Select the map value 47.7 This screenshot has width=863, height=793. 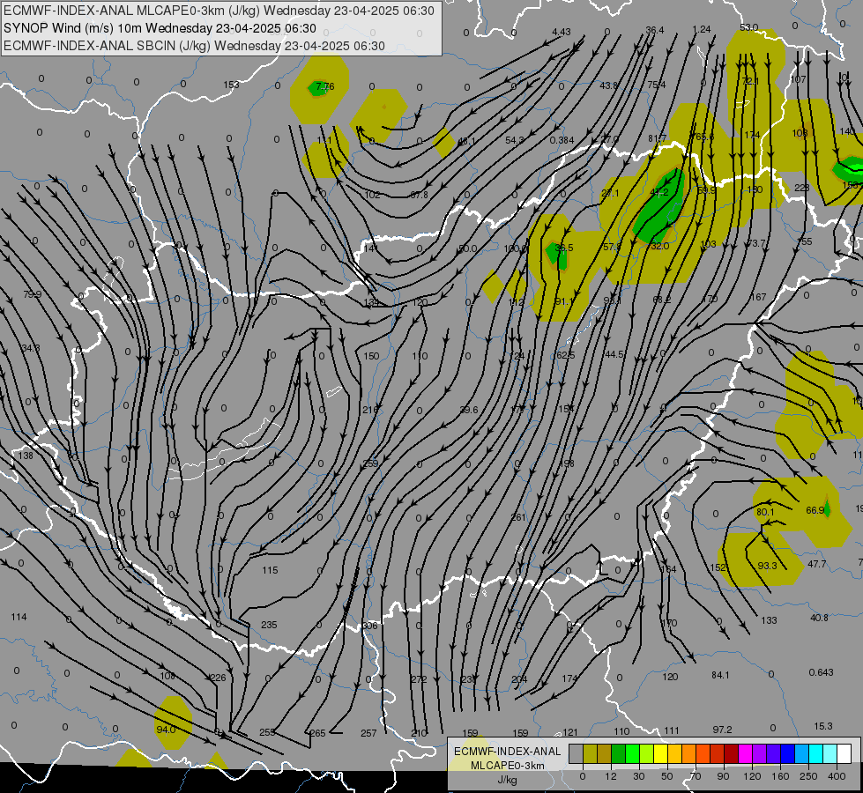tap(817, 564)
